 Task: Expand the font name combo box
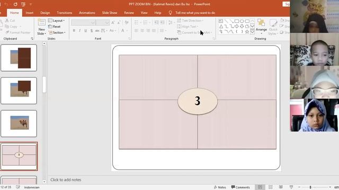coord(93,23)
